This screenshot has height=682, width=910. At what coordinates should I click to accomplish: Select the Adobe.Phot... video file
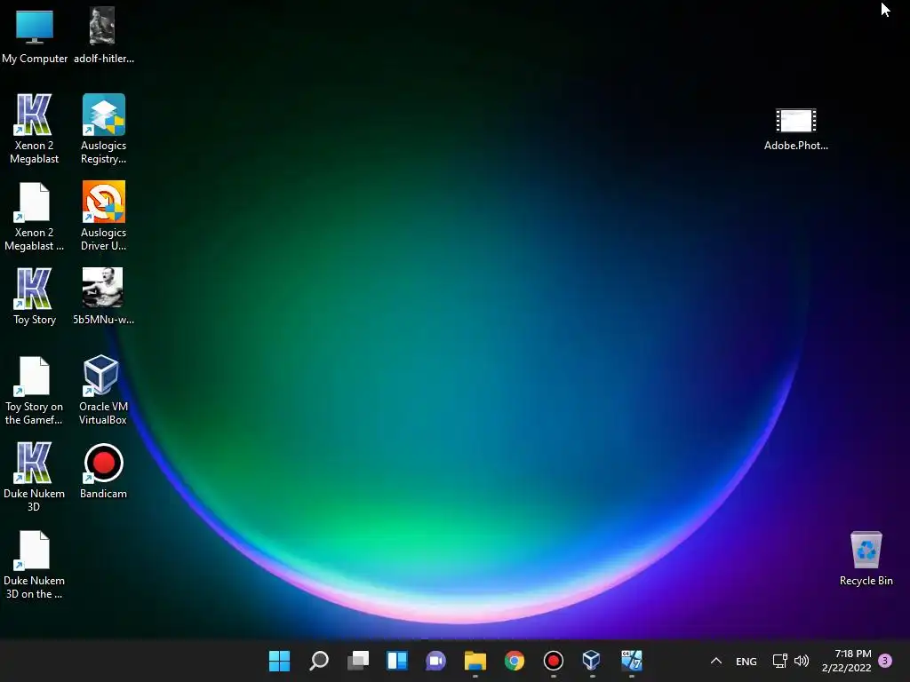[795, 130]
